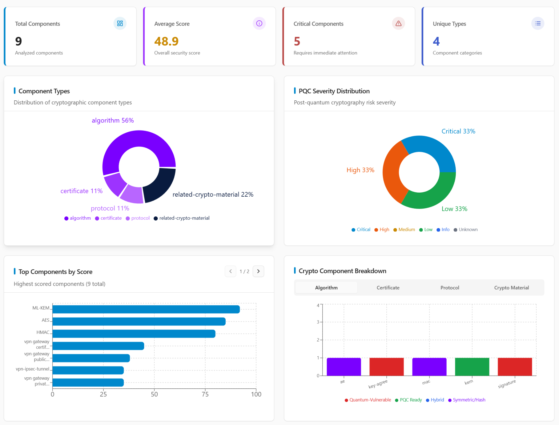
Task: Click the Unique Types list icon
Action: [538, 23]
